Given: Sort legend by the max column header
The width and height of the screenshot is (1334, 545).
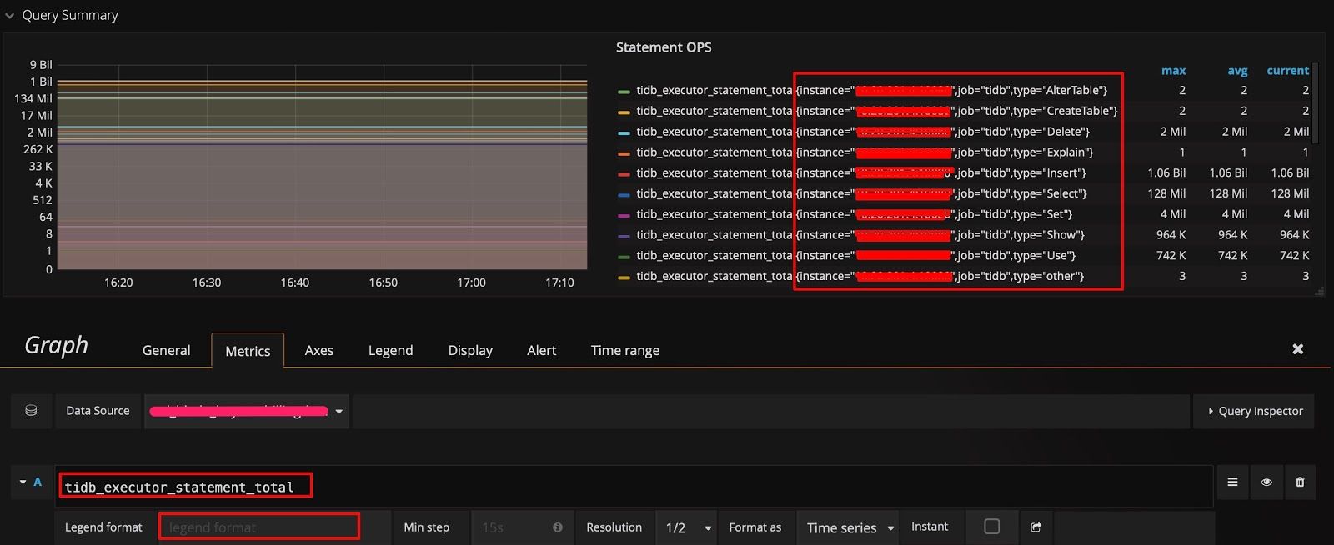Looking at the screenshot, I should pyautogui.click(x=1173, y=71).
